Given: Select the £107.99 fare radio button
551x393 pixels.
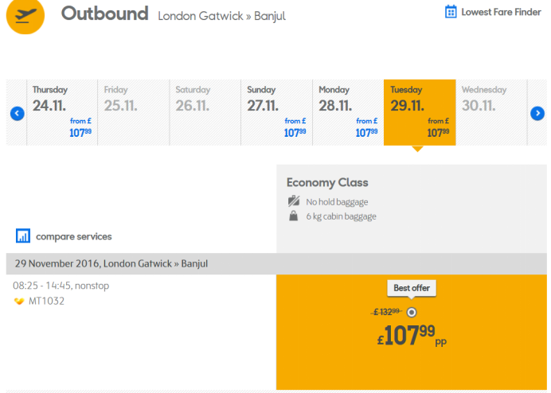Looking at the screenshot, I should 411,312.
